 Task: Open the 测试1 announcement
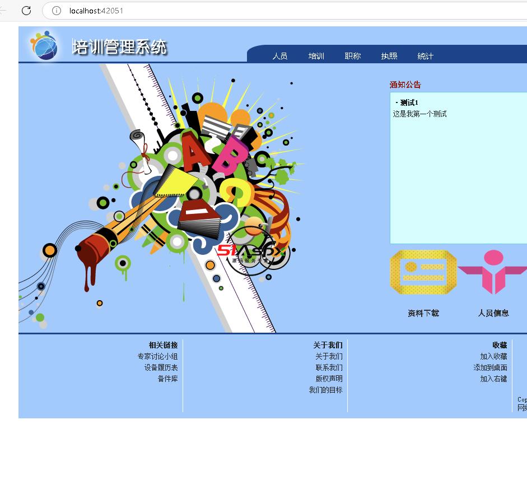[409, 102]
